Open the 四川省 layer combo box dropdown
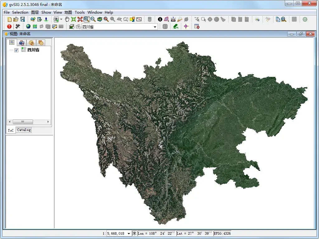This screenshot has width=319, height=239. (155, 26)
